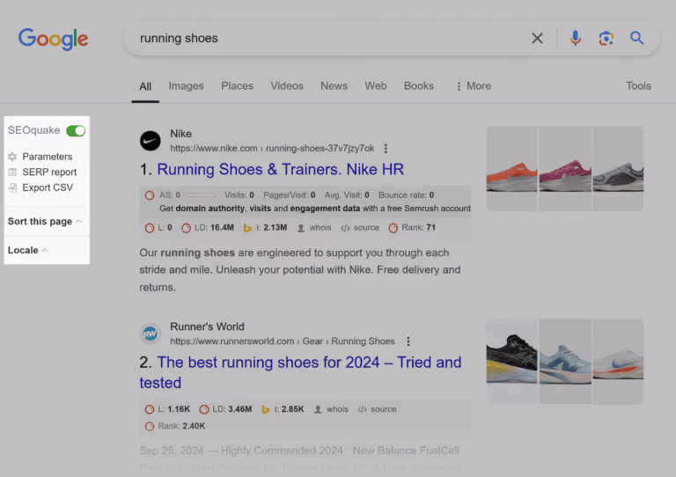This screenshot has height=477, width=676.
Task: Click the Runner's World RW favicon
Action: 150,334
